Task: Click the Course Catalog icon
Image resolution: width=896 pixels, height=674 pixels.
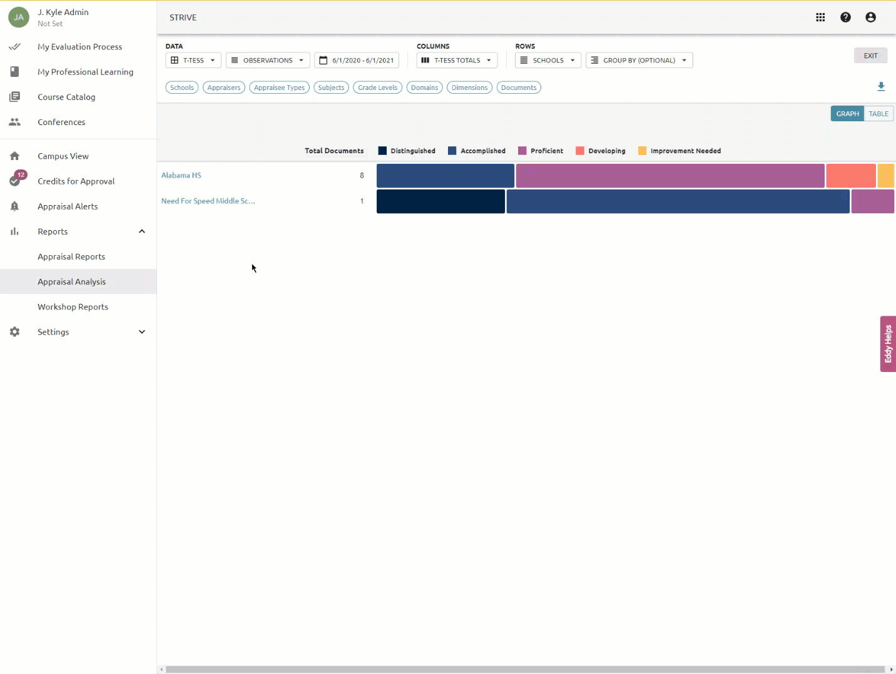Action: tap(14, 97)
